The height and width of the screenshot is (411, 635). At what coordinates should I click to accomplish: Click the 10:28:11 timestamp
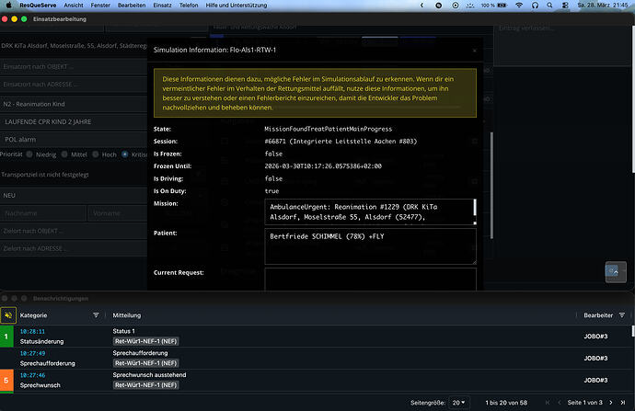32,331
